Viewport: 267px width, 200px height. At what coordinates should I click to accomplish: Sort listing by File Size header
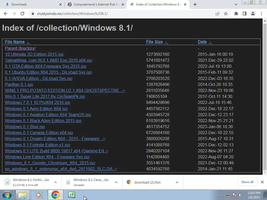(x=154, y=42)
